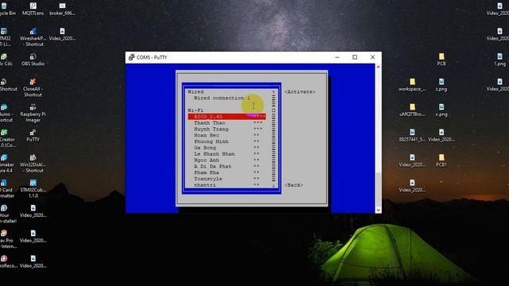The height and width of the screenshot is (286, 509).
Task: Select the BICO 2.4G Wi-Fi network
Action: coord(227,117)
